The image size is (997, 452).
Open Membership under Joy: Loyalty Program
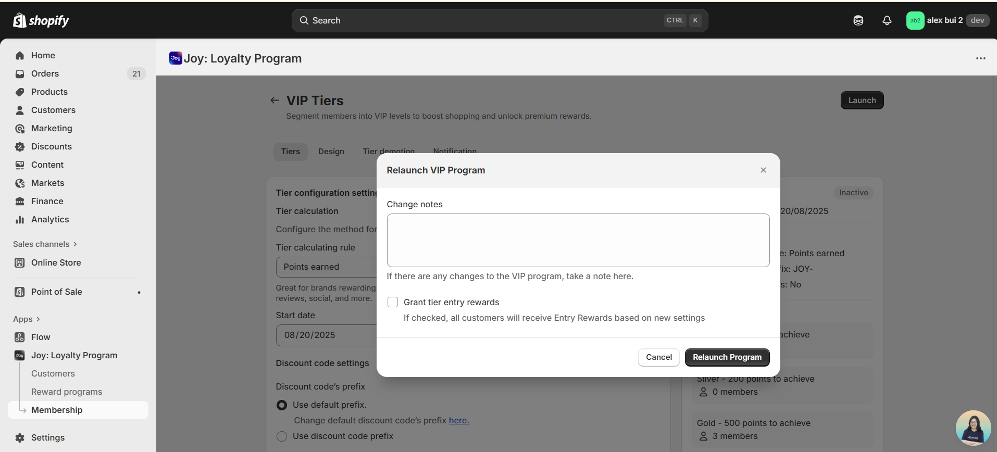[57, 410]
